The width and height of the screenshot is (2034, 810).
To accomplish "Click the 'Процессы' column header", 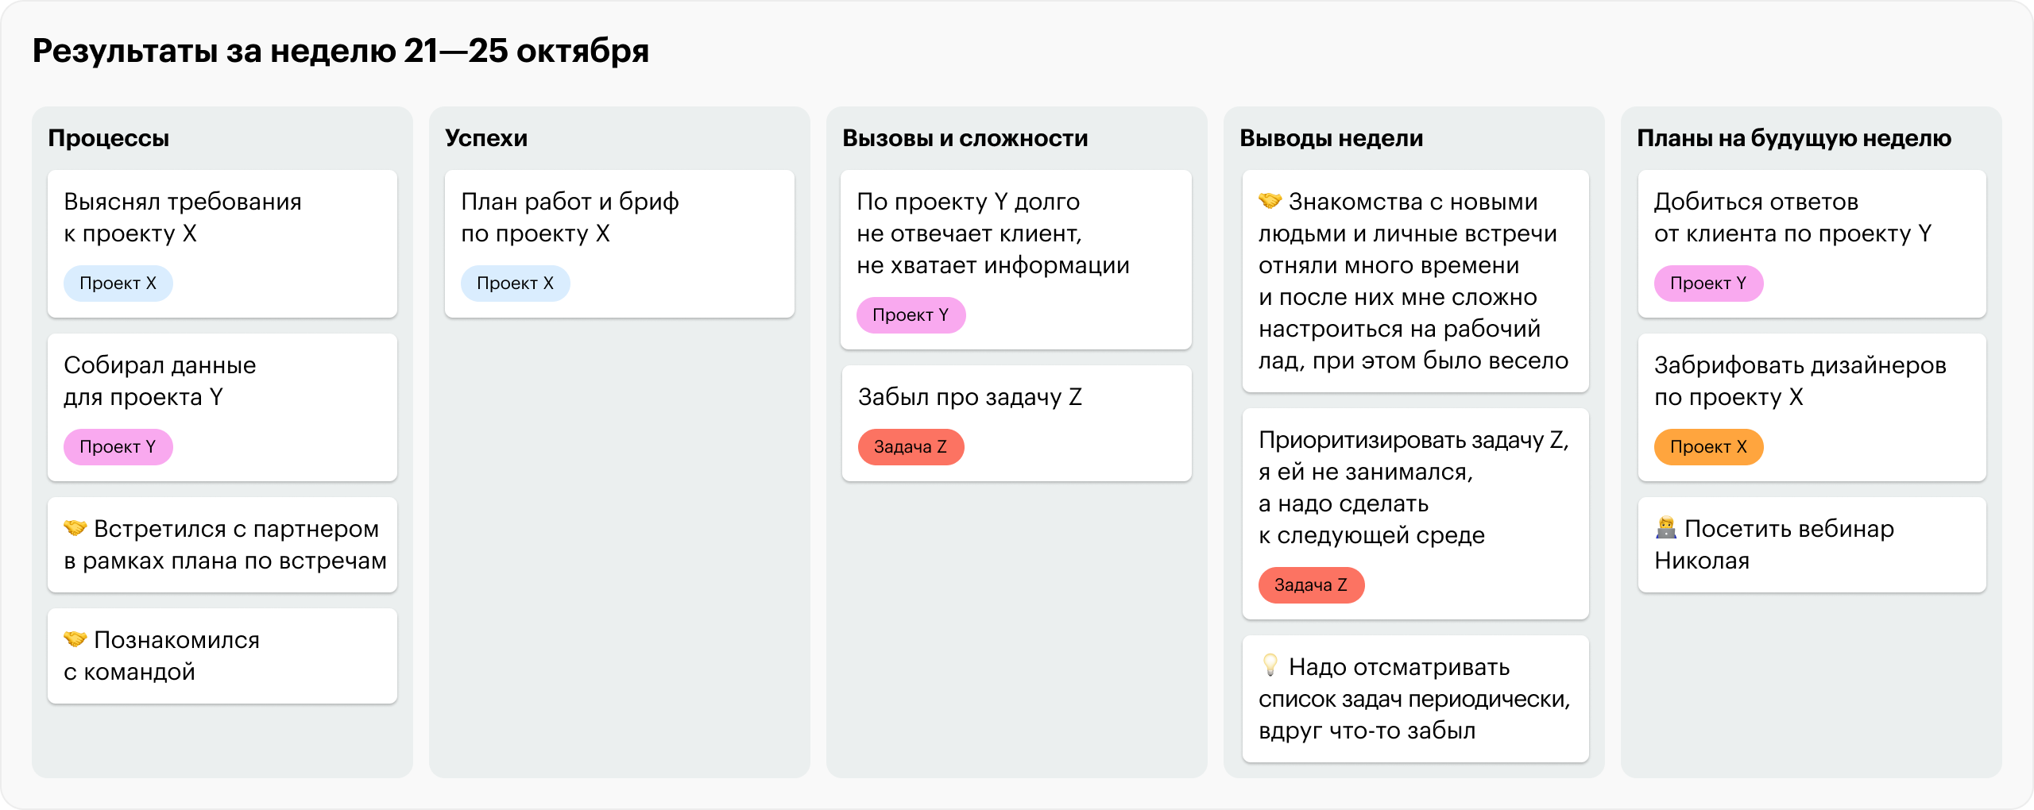I will click(x=109, y=138).
